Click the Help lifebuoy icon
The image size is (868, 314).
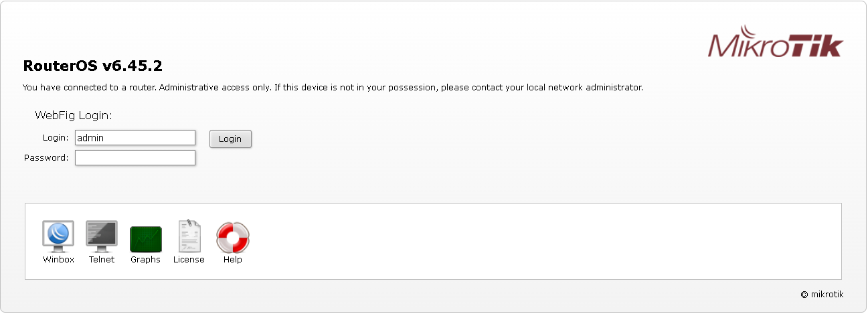[x=232, y=237]
